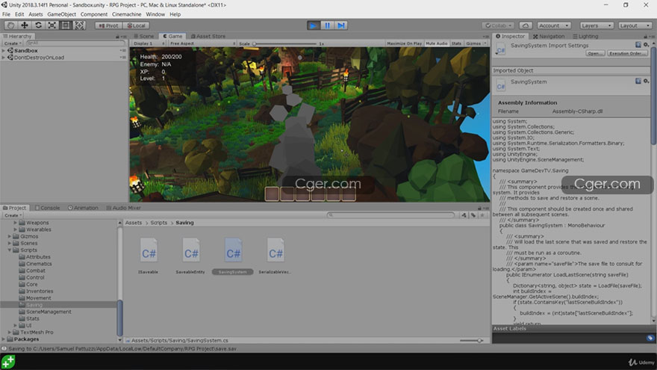Viewport: 657px width, 370px height.
Task: Open the Inspector gear settings icon
Action: click(646, 44)
